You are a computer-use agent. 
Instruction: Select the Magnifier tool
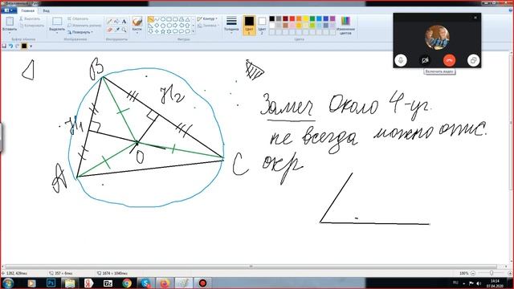click(124, 30)
